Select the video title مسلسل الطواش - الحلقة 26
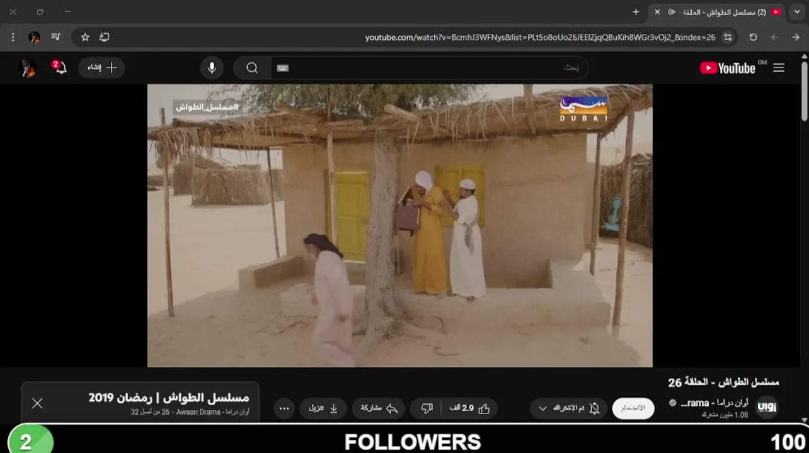The width and height of the screenshot is (809, 453). pyautogui.click(x=723, y=382)
